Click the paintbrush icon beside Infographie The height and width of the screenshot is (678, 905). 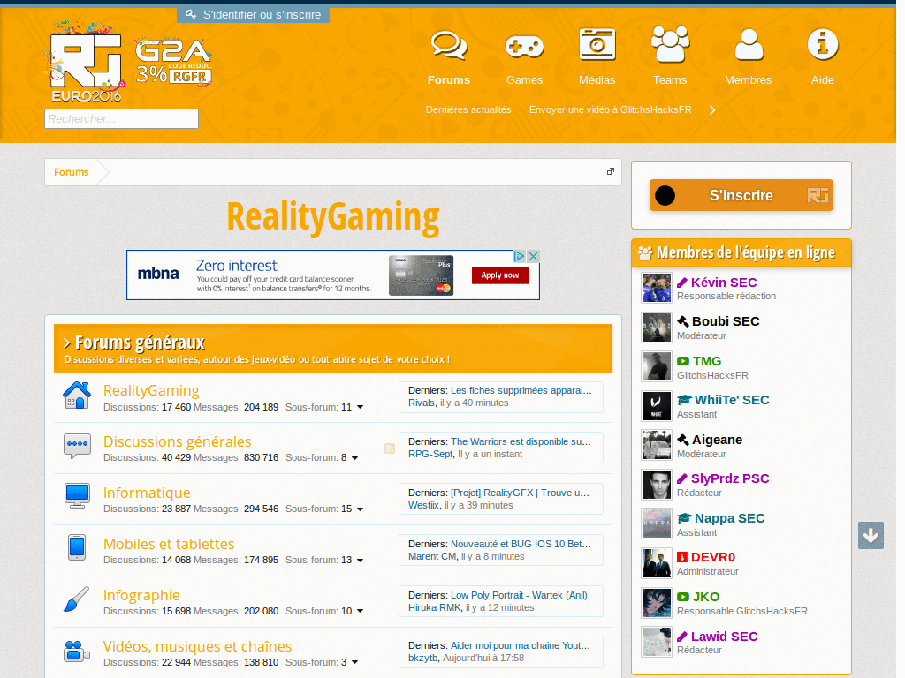click(77, 599)
